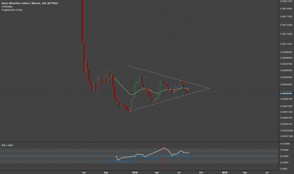Click the Apr label right after 2019

point(245,172)
